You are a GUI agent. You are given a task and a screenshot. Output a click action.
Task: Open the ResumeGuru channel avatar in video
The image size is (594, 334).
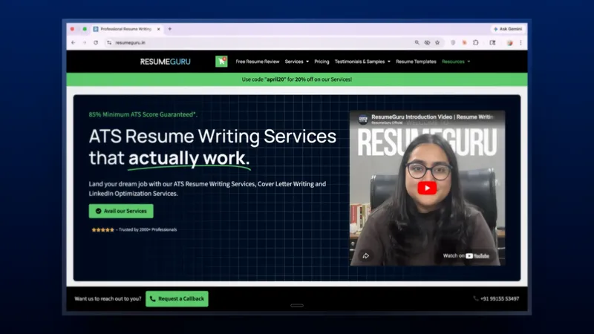363,119
